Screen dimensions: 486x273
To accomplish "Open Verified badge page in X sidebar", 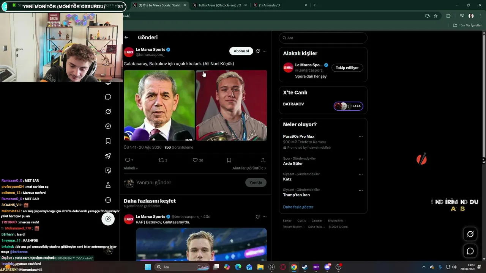I will pos(108,126).
